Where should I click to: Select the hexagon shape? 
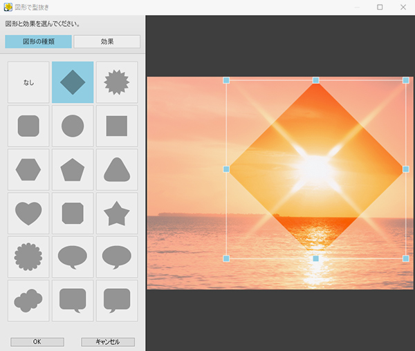click(28, 170)
